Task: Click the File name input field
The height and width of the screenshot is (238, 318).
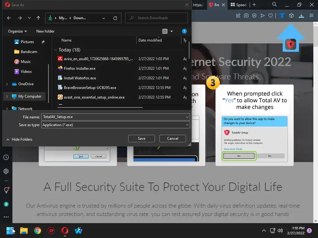Action: pos(113,117)
